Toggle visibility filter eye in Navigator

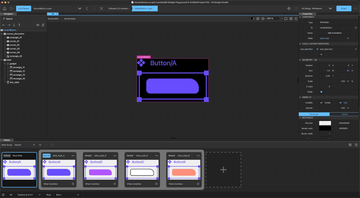(38, 25)
